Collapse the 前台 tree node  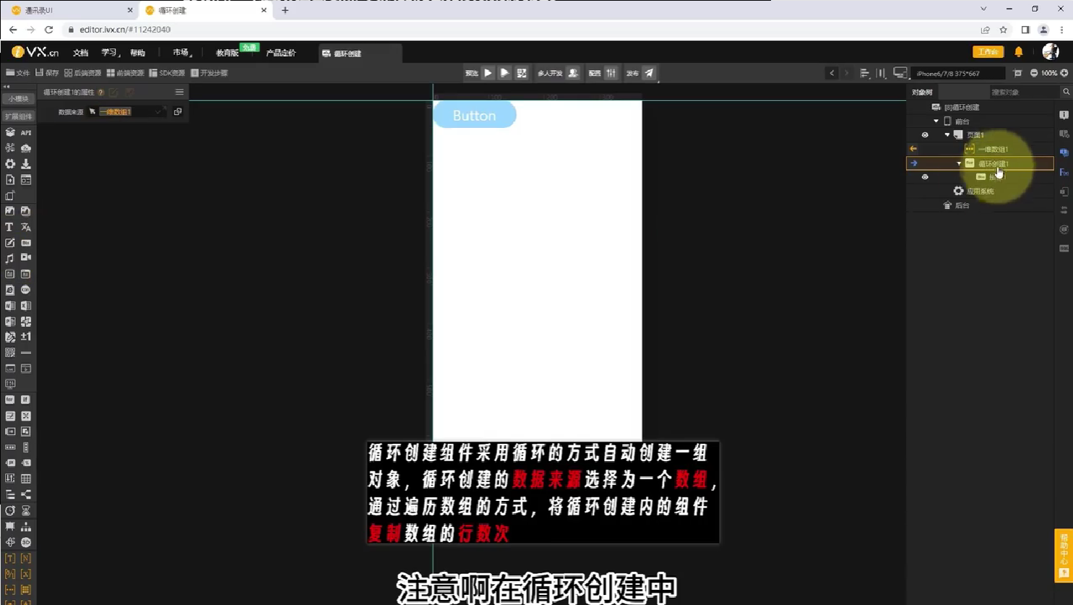pos(936,121)
